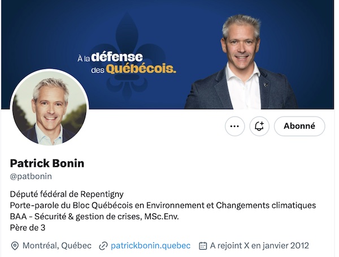339x257 pixels.
Task: Select the @patbonin handle
Action: [x=31, y=177]
